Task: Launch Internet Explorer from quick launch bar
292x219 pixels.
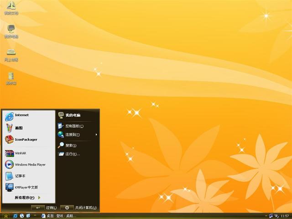Action: [x=15, y=216]
